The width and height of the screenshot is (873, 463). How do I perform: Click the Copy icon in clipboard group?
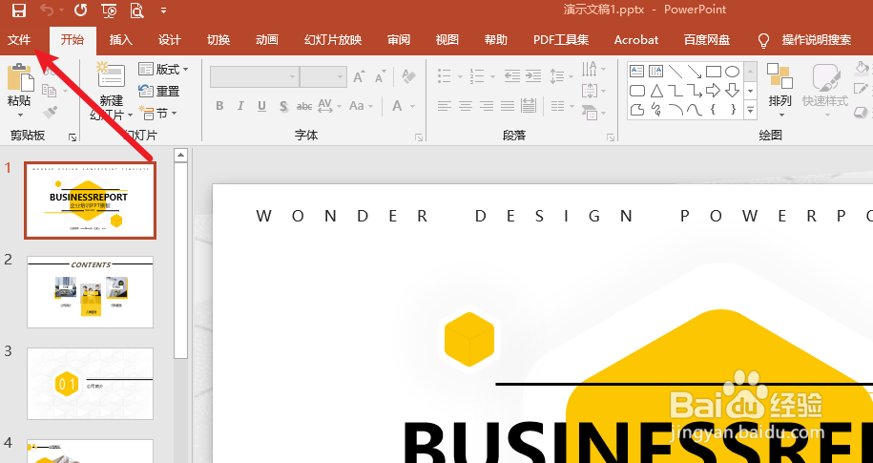(x=49, y=91)
